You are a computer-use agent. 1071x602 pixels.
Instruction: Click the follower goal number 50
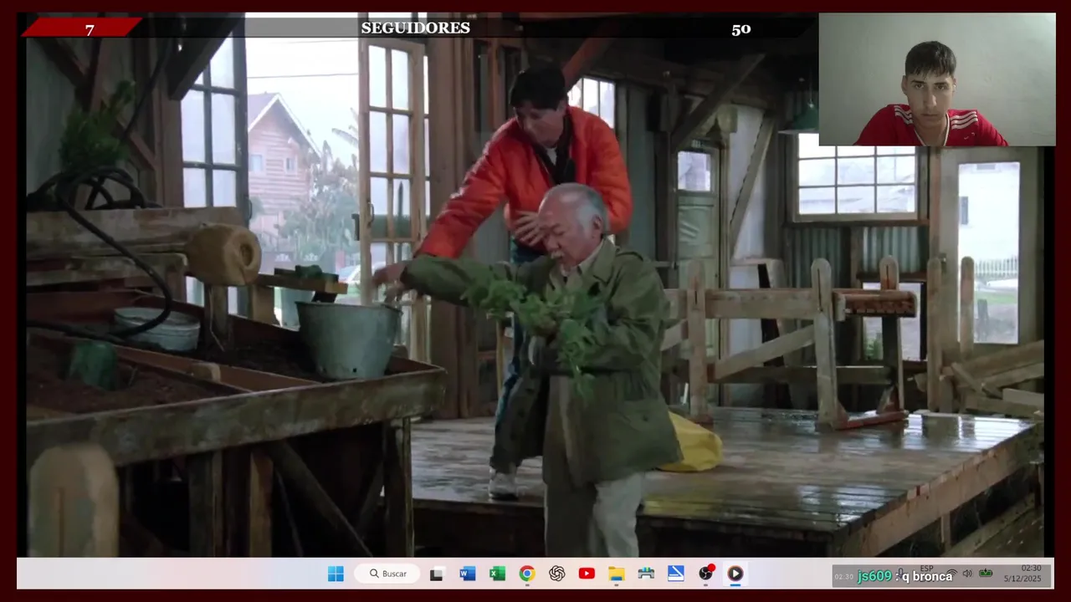pyautogui.click(x=741, y=29)
